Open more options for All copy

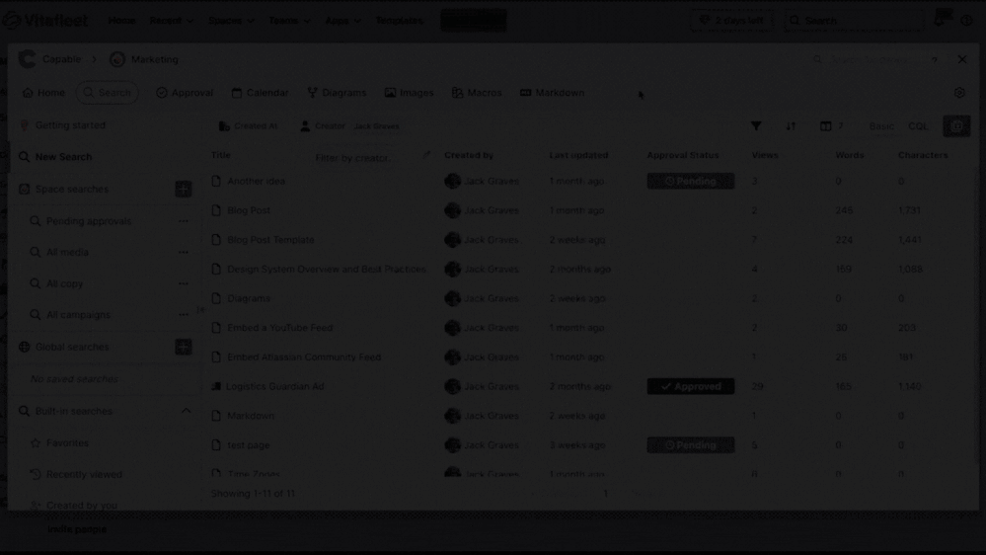pos(183,283)
